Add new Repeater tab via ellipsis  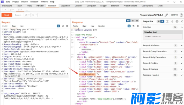27,10
